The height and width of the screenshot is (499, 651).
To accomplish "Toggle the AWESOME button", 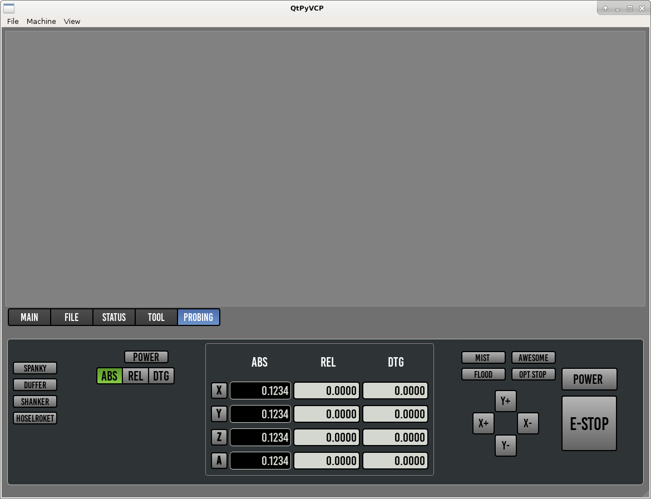I will pyautogui.click(x=534, y=358).
